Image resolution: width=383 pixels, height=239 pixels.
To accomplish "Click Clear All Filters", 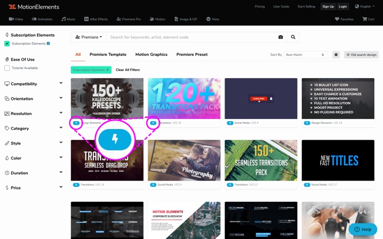I will point(128,70).
